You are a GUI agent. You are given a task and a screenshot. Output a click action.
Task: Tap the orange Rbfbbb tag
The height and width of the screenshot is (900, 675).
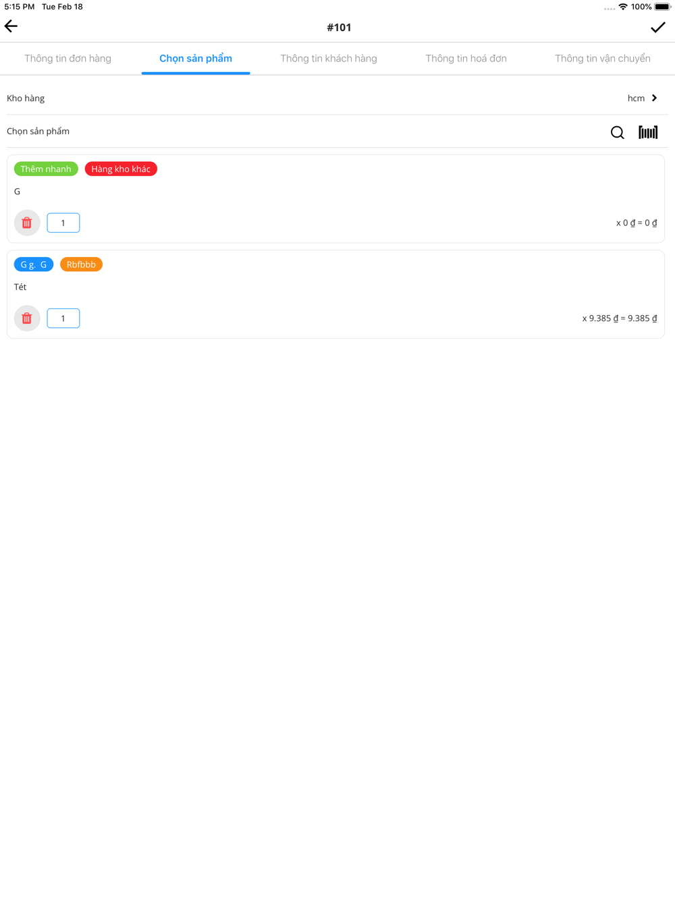pos(81,264)
